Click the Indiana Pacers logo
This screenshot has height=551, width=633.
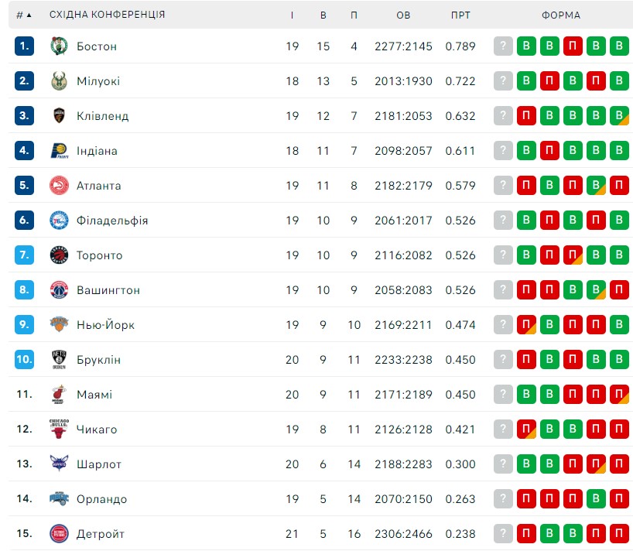60,151
